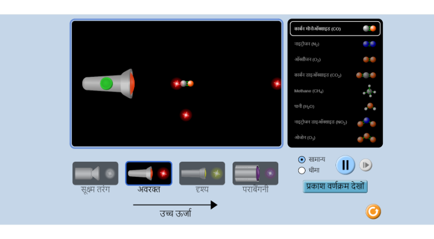Choose कार्बन डाइऑक्साइड (CO₂) molecule
Image resolution: width=434 pixels, height=239 pixels.
(335, 75)
